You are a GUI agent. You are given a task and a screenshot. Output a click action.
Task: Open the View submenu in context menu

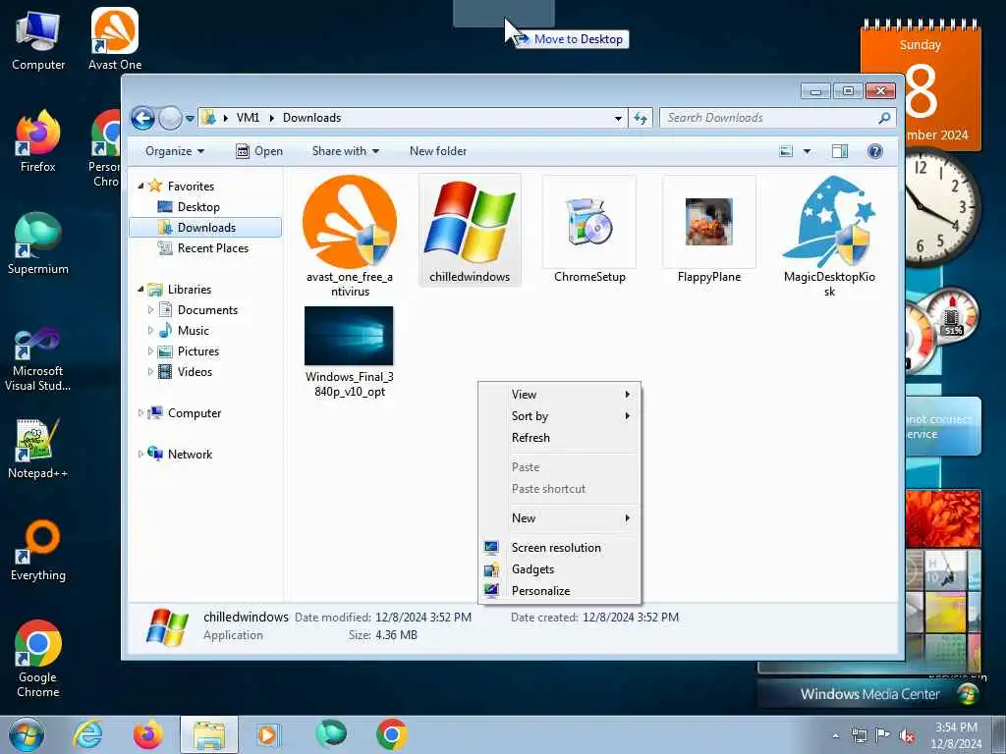[559, 395]
